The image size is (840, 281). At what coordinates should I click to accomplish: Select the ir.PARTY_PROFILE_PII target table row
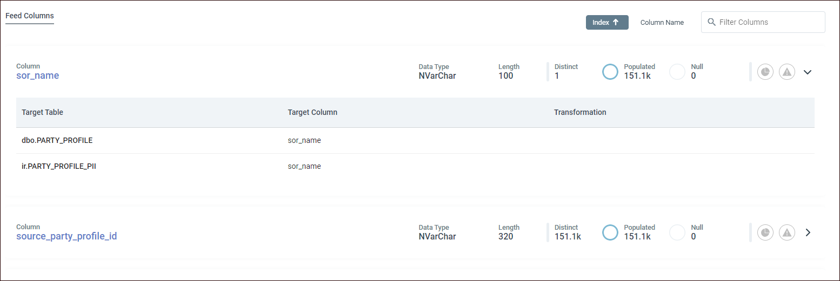(x=58, y=166)
